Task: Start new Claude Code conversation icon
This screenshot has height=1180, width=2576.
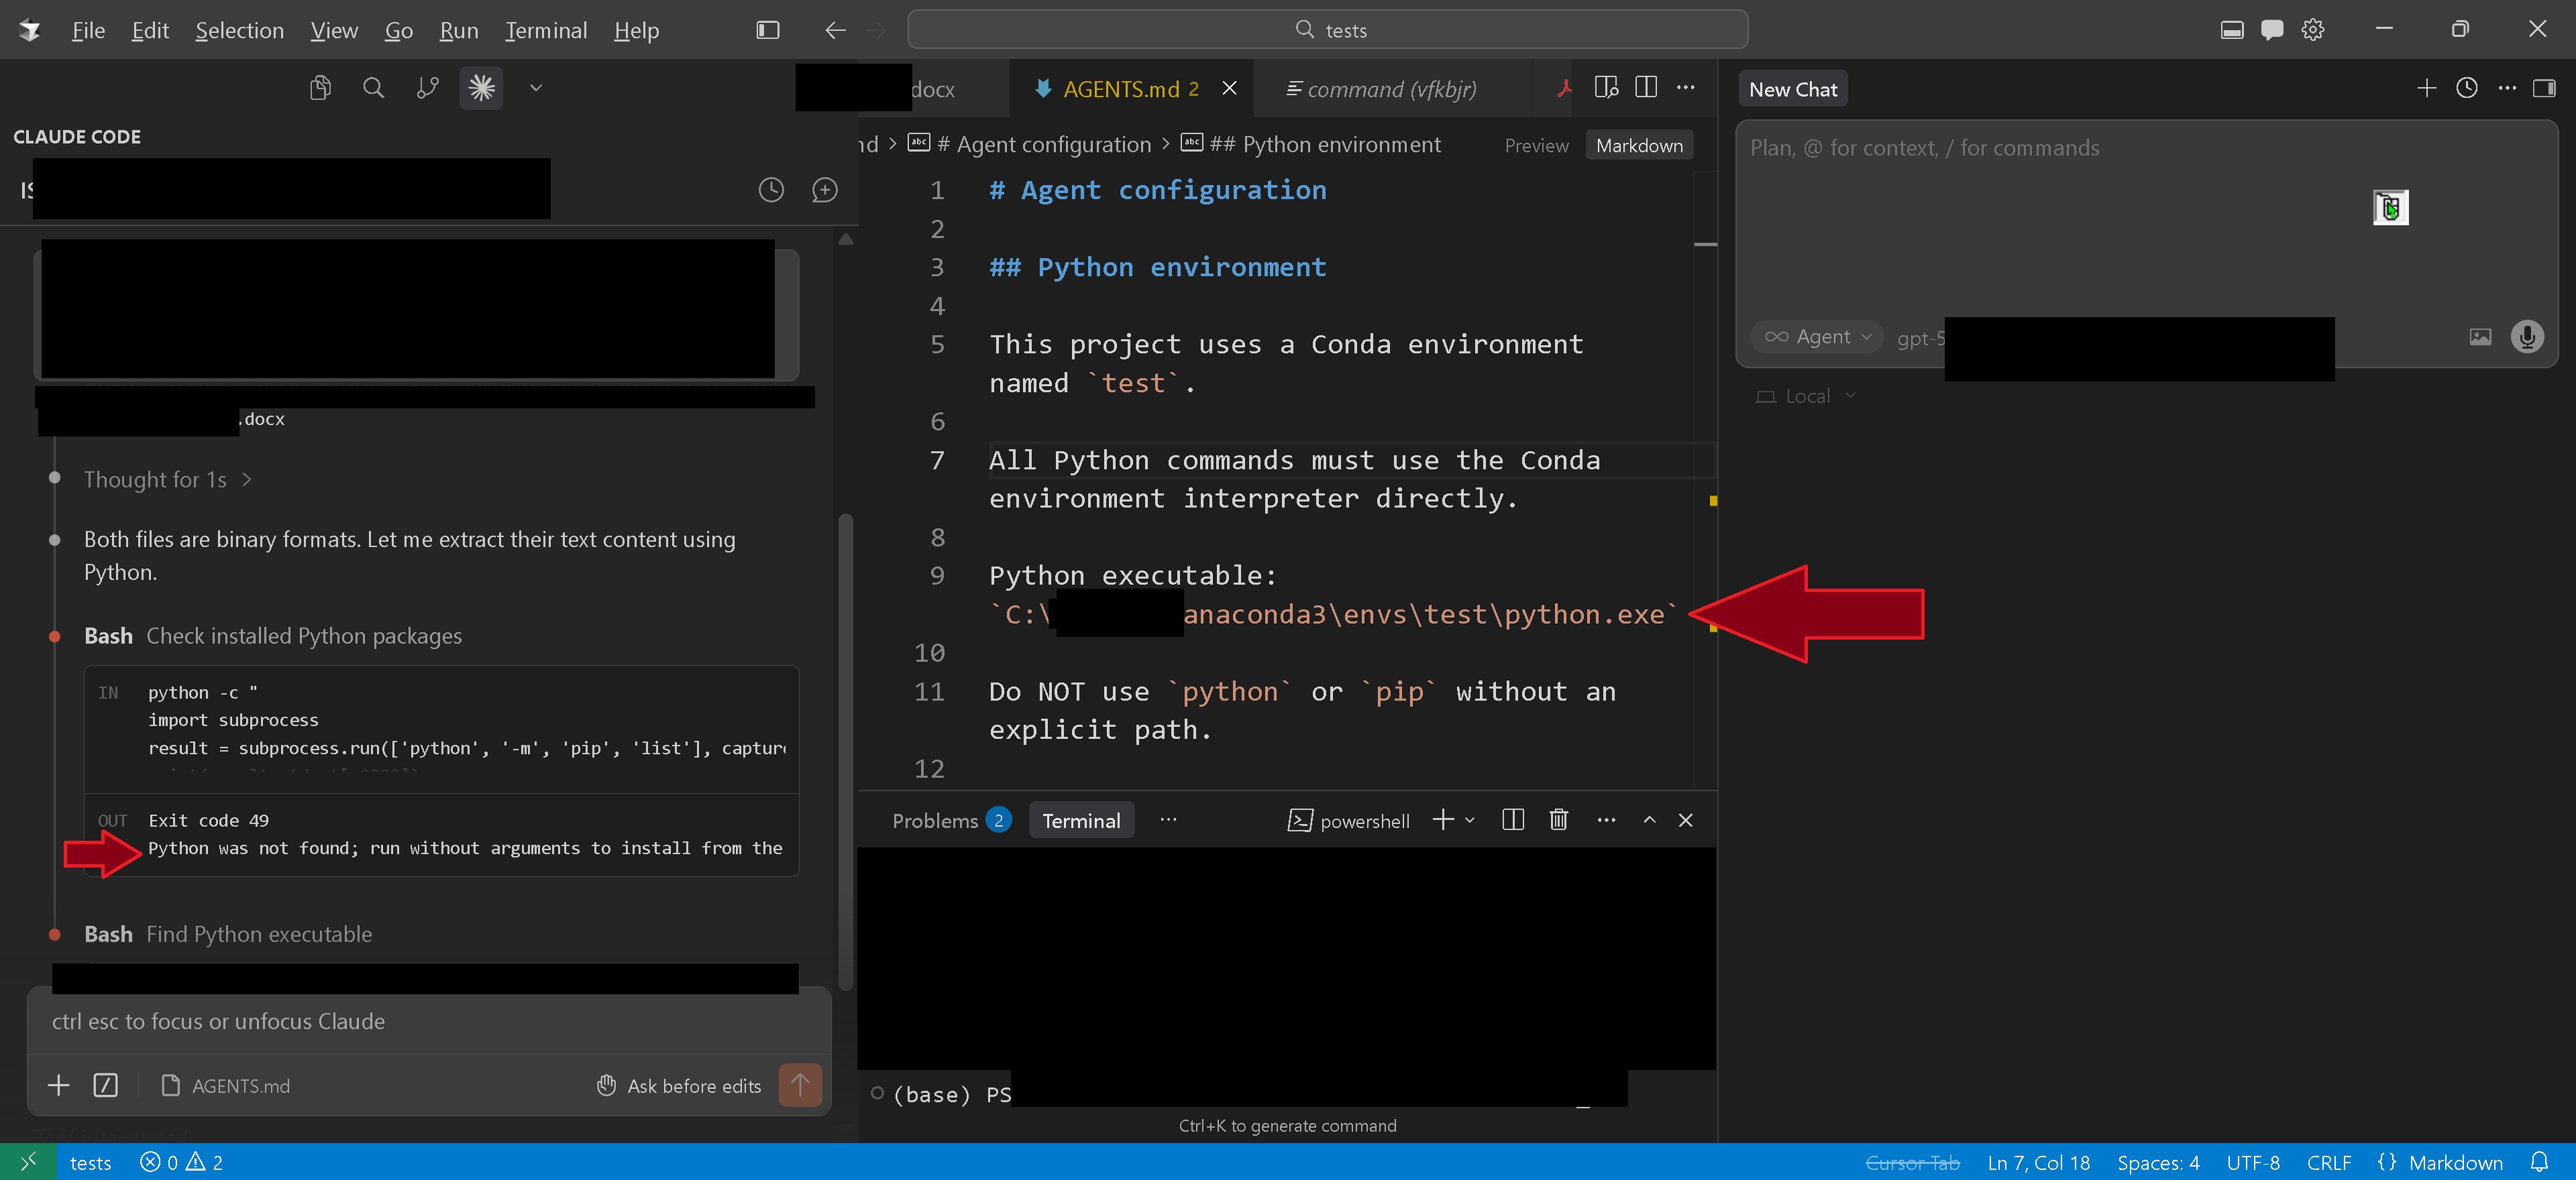Action: click(824, 190)
